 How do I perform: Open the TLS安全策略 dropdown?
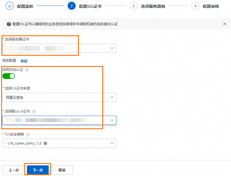[x=59, y=143]
